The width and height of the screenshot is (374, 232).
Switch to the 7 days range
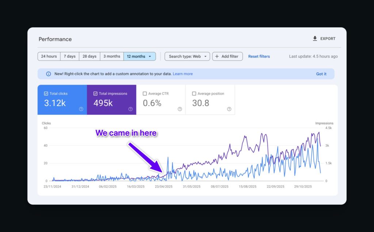point(69,56)
